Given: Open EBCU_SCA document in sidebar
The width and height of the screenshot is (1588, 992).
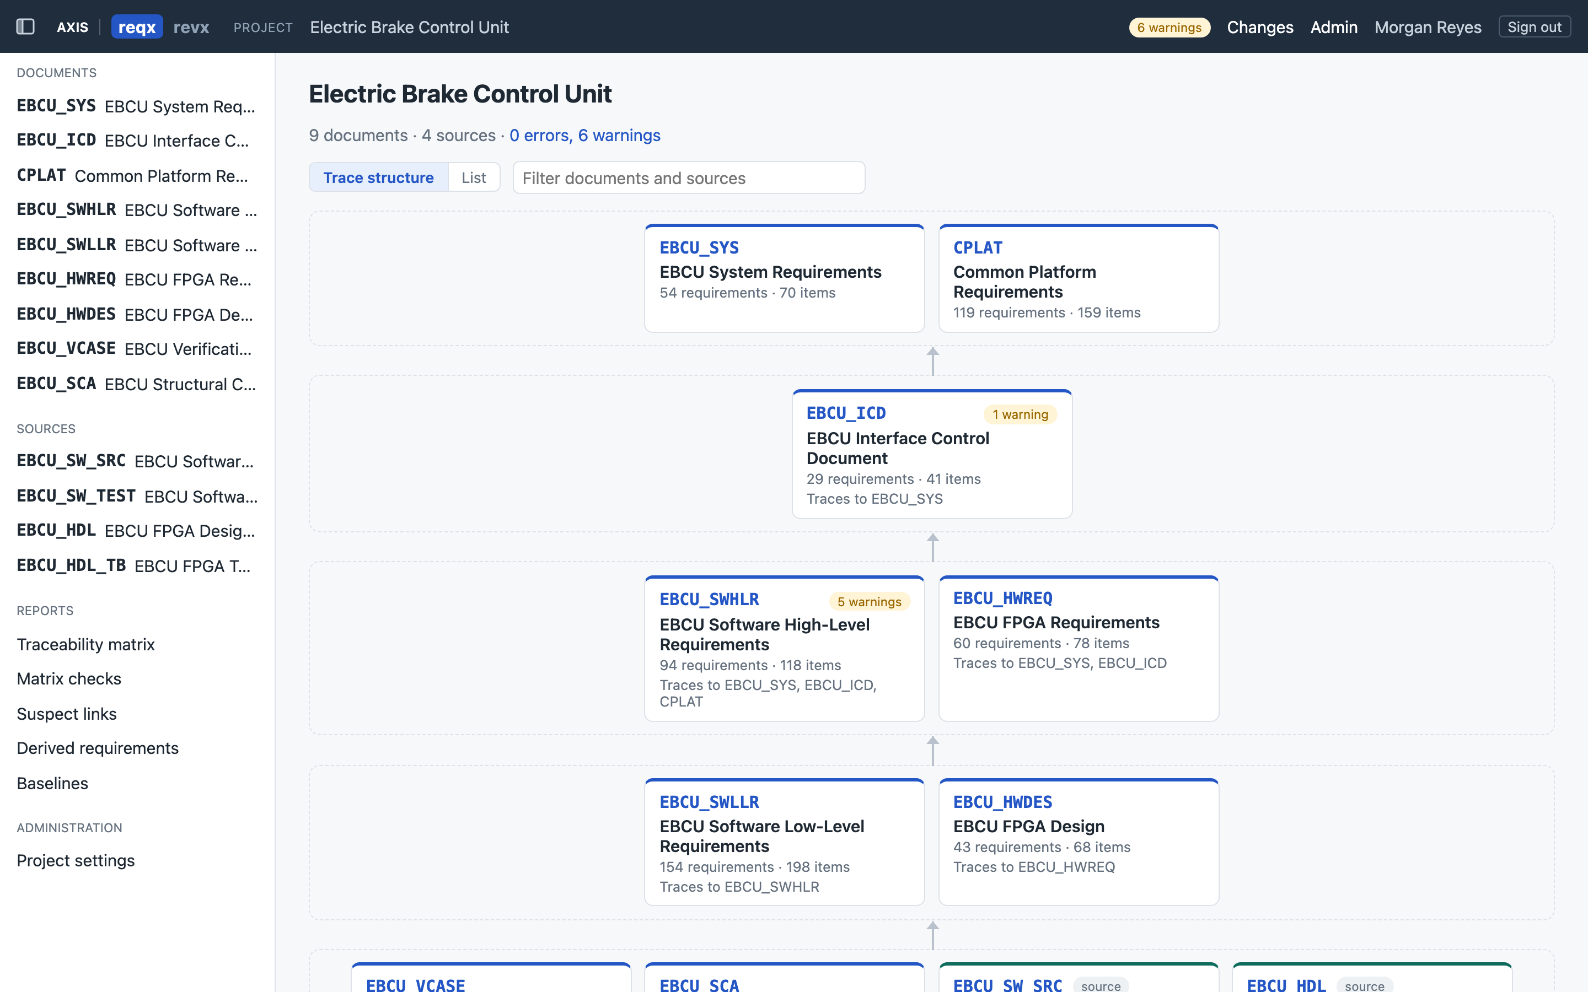Looking at the screenshot, I should tap(137, 384).
